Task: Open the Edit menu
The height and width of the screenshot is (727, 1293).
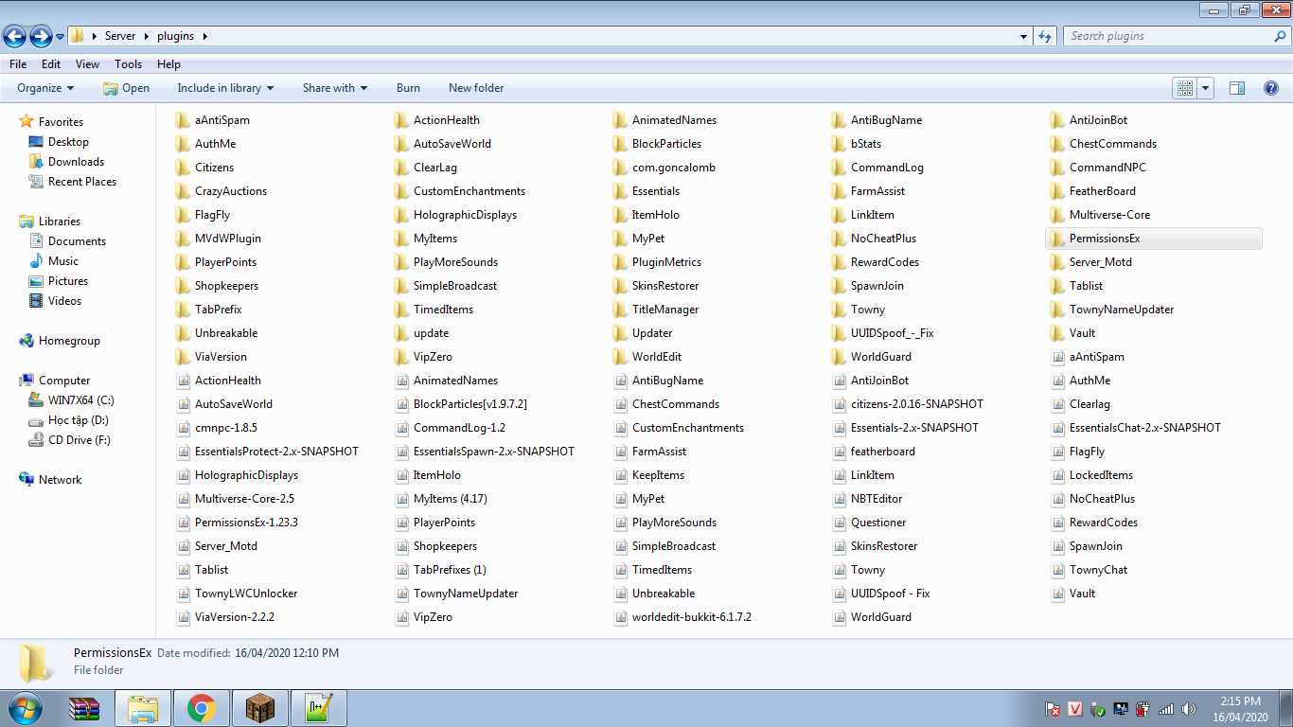Action: coord(51,64)
